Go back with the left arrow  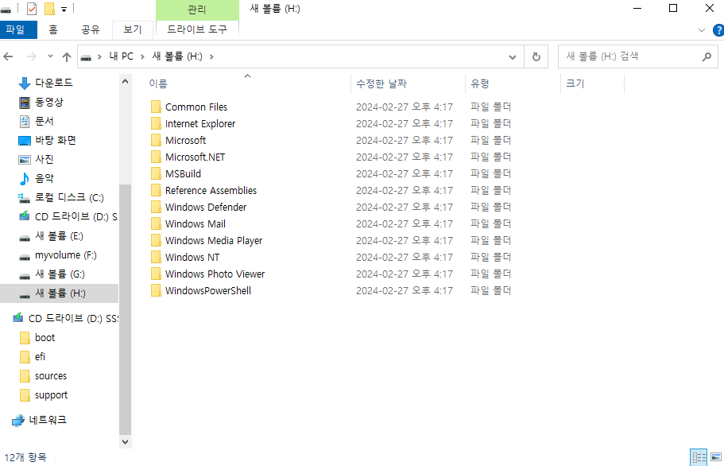(x=8, y=56)
